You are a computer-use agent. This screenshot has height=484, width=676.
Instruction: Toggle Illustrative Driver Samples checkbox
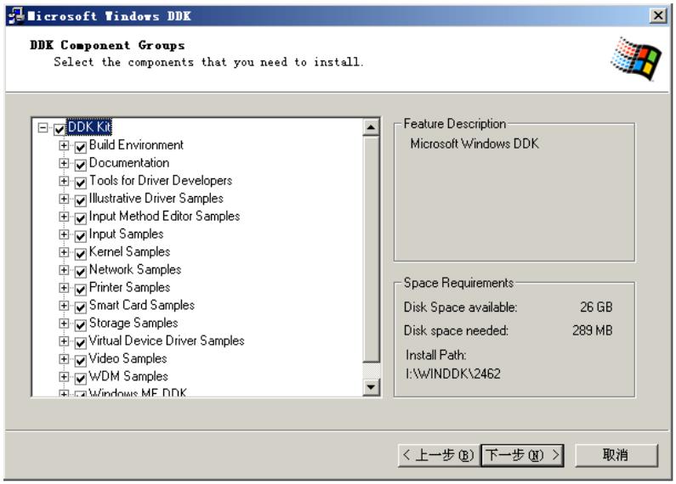(x=81, y=200)
